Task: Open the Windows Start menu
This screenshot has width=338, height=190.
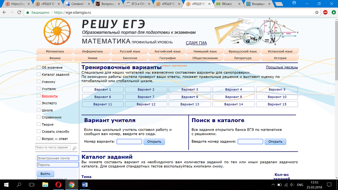Action: (6, 185)
